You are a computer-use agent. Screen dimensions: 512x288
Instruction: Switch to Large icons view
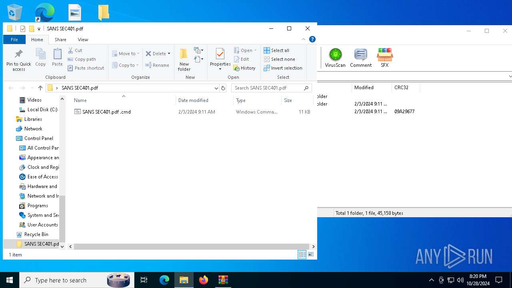click(311, 254)
